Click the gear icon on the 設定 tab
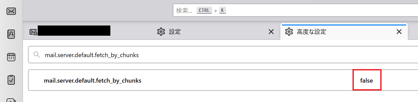 tap(161, 32)
